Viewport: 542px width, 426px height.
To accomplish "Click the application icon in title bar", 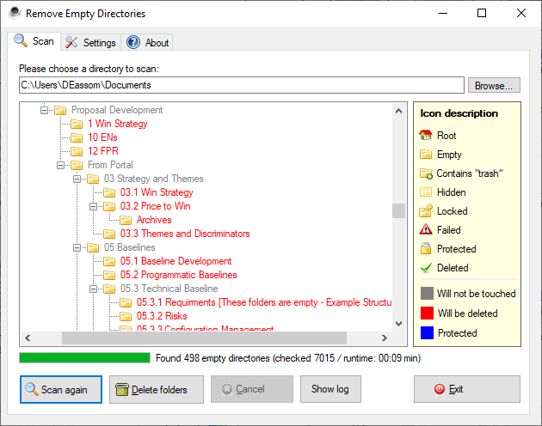I will click(15, 13).
